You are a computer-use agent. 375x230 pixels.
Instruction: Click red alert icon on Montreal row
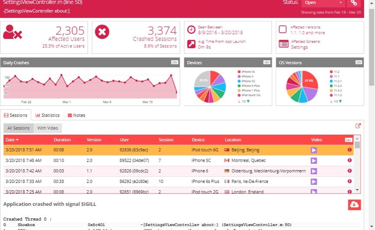coord(349,160)
